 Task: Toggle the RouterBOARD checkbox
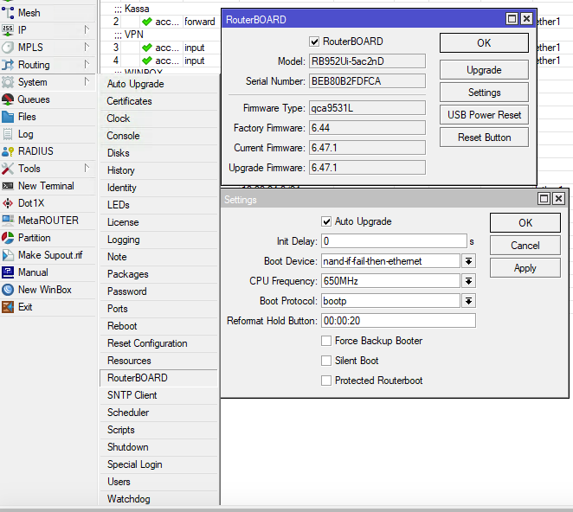click(314, 42)
